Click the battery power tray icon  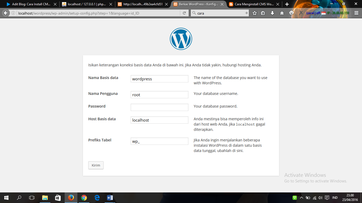tap(308, 198)
